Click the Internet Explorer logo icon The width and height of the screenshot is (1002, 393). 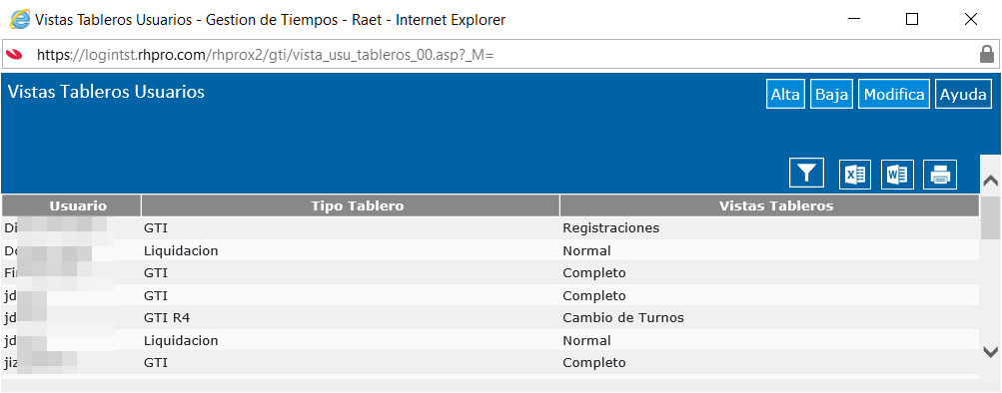click(20, 19)
